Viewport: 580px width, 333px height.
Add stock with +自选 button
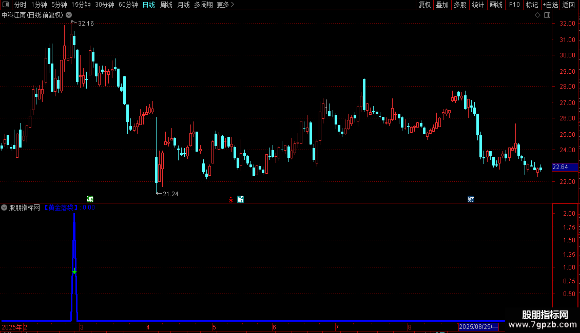(x=550, y=5)
